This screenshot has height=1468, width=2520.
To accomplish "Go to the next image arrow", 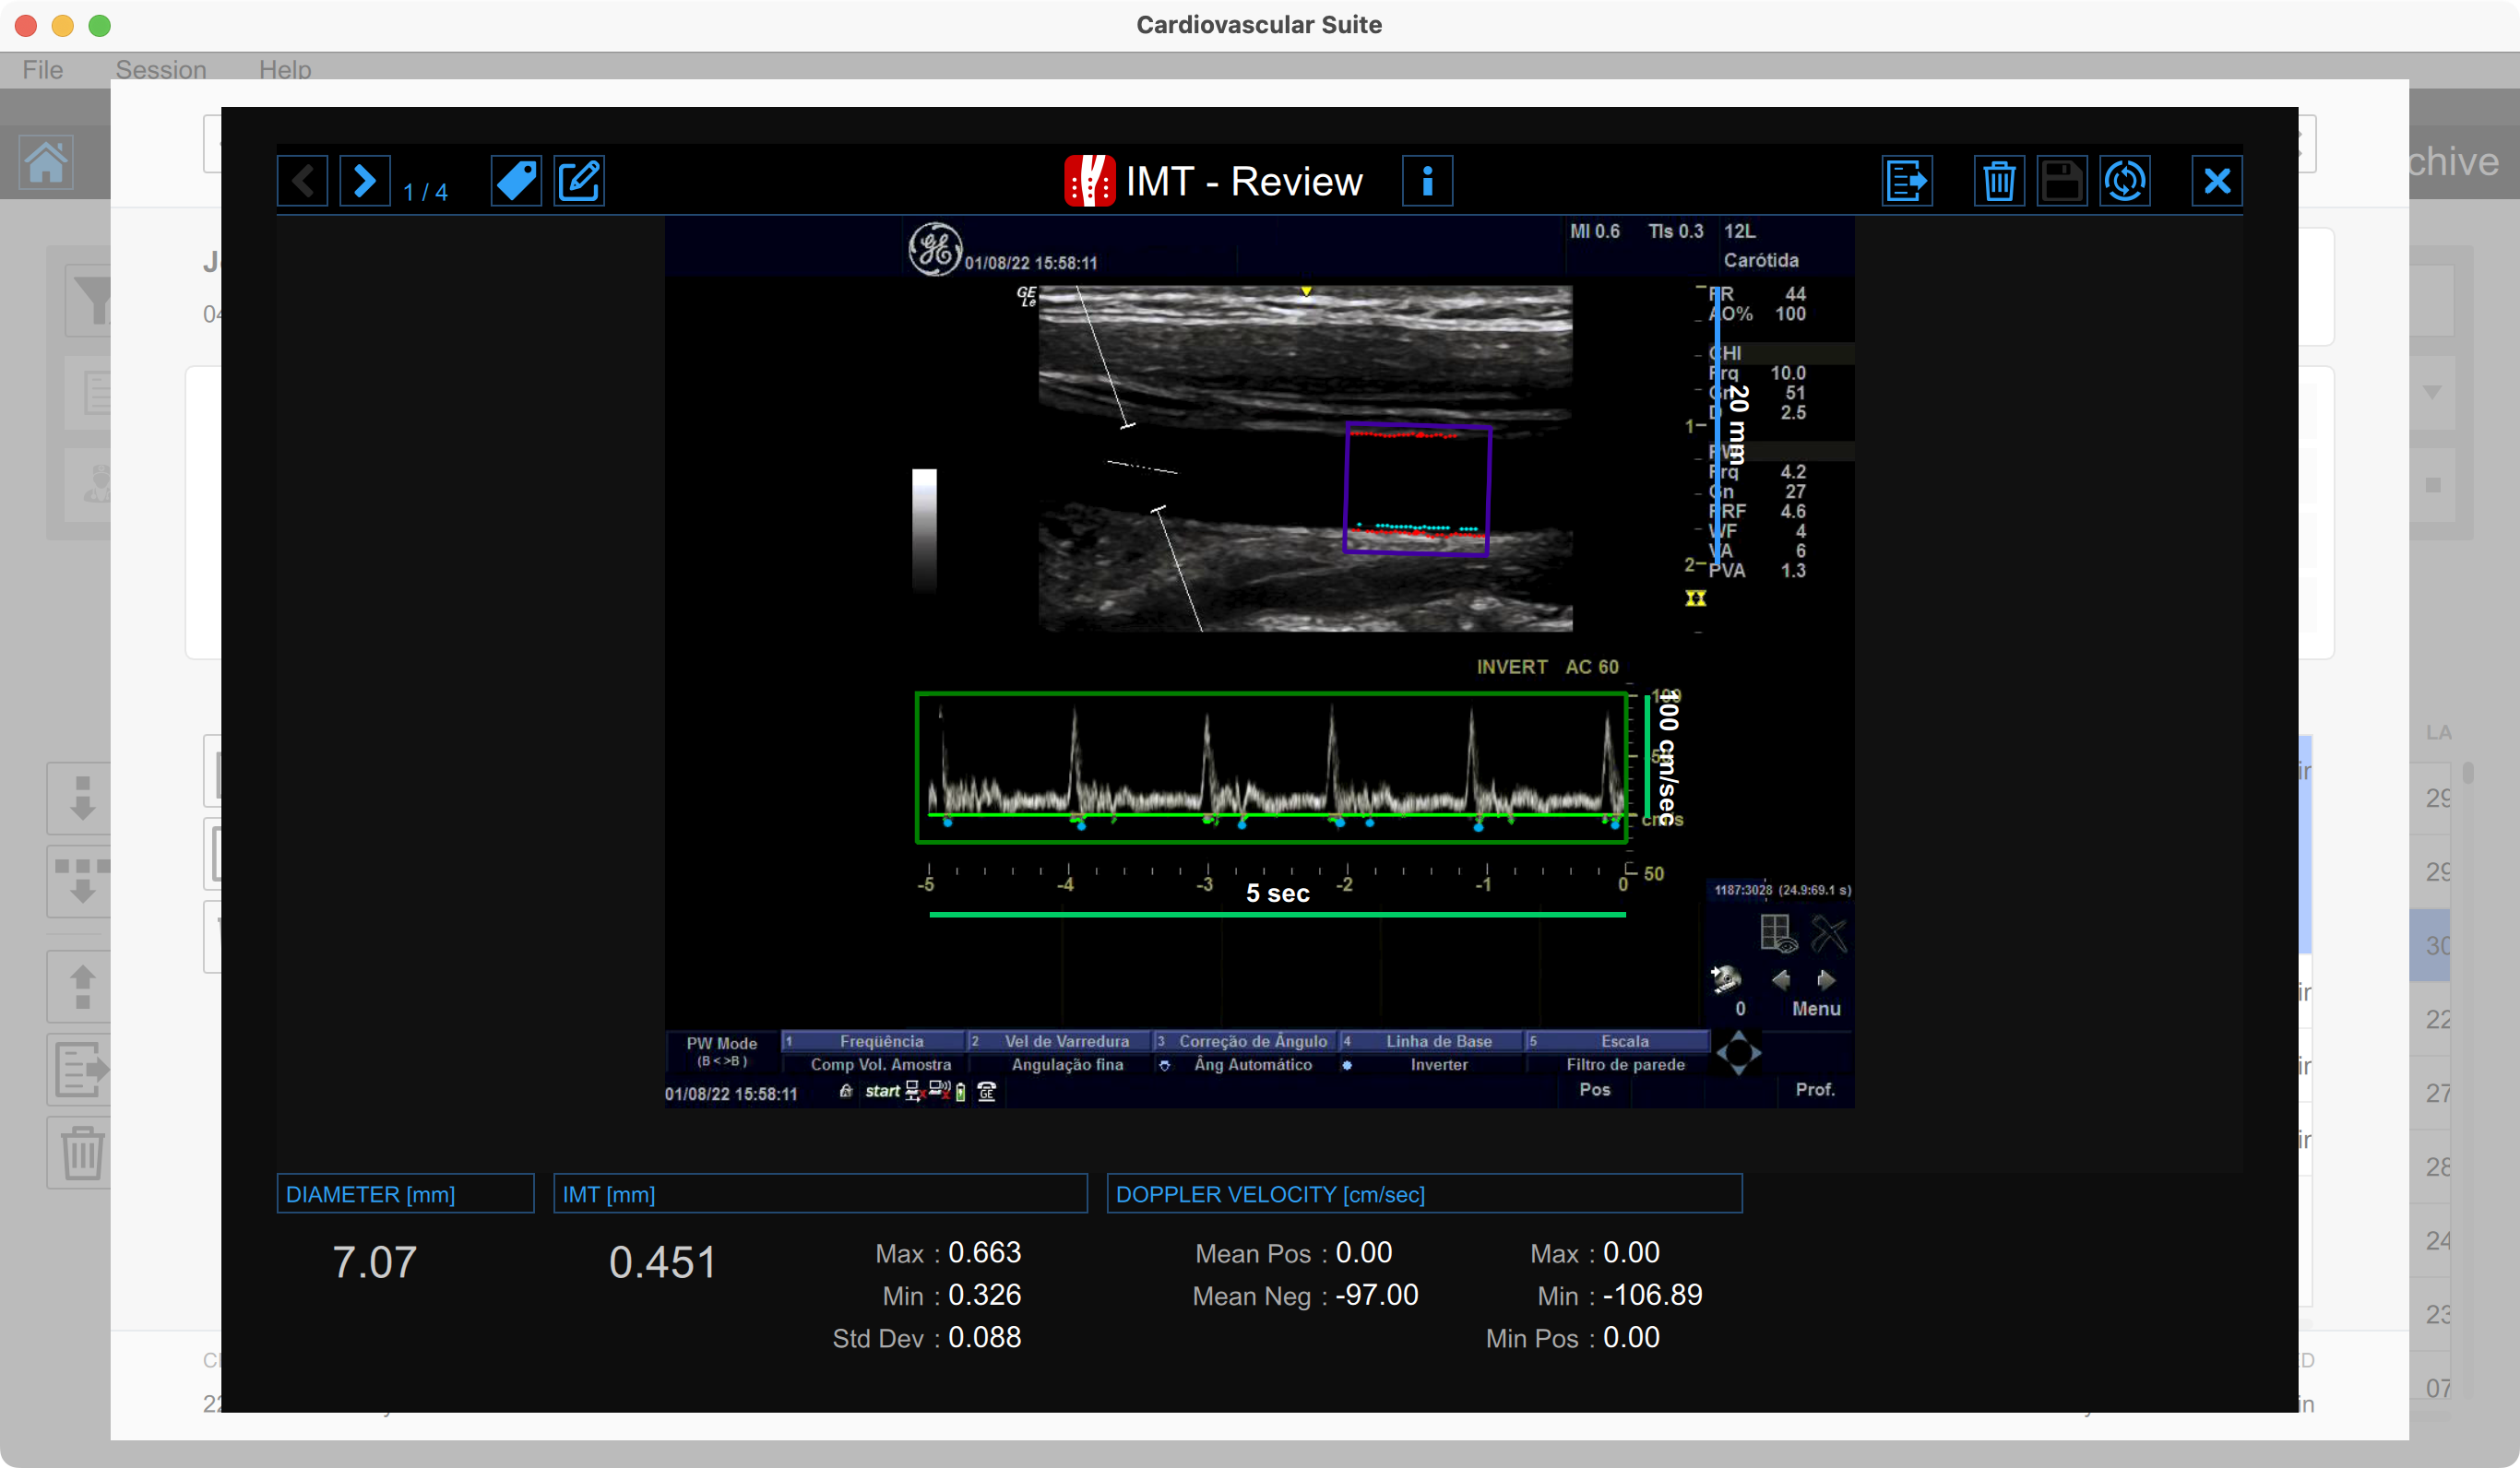I will [x=364, y=181].
